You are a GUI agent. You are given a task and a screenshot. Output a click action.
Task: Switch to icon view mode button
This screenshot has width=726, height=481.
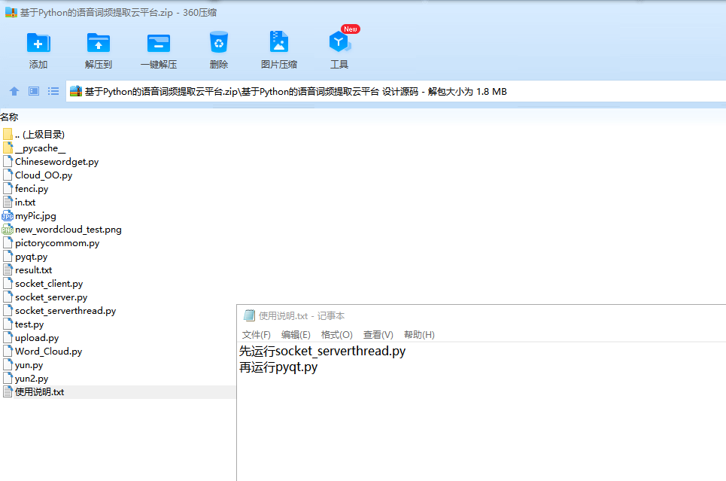34,91
